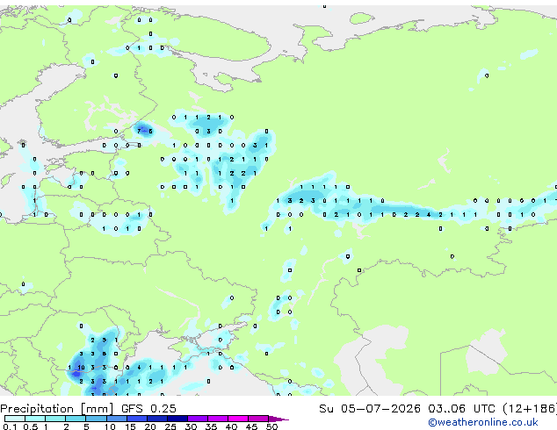Click the '15' legend scale label
Viewport: 557px width, 430px height.
(x=130, y=426)
